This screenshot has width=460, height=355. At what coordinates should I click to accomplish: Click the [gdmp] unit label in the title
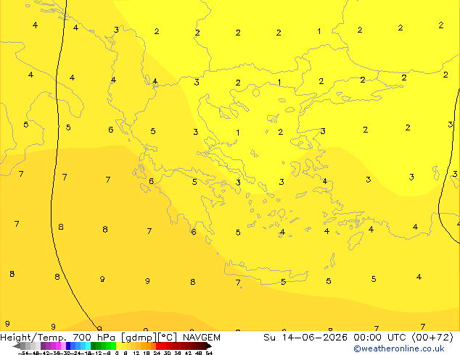click(139, 338)
